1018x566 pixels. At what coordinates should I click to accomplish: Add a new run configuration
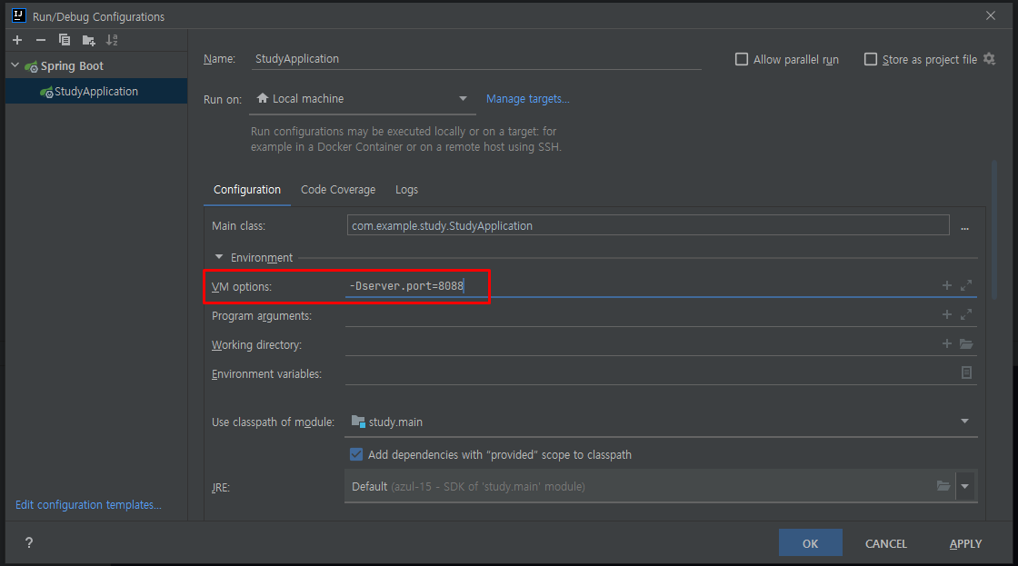tap(17, 40)
